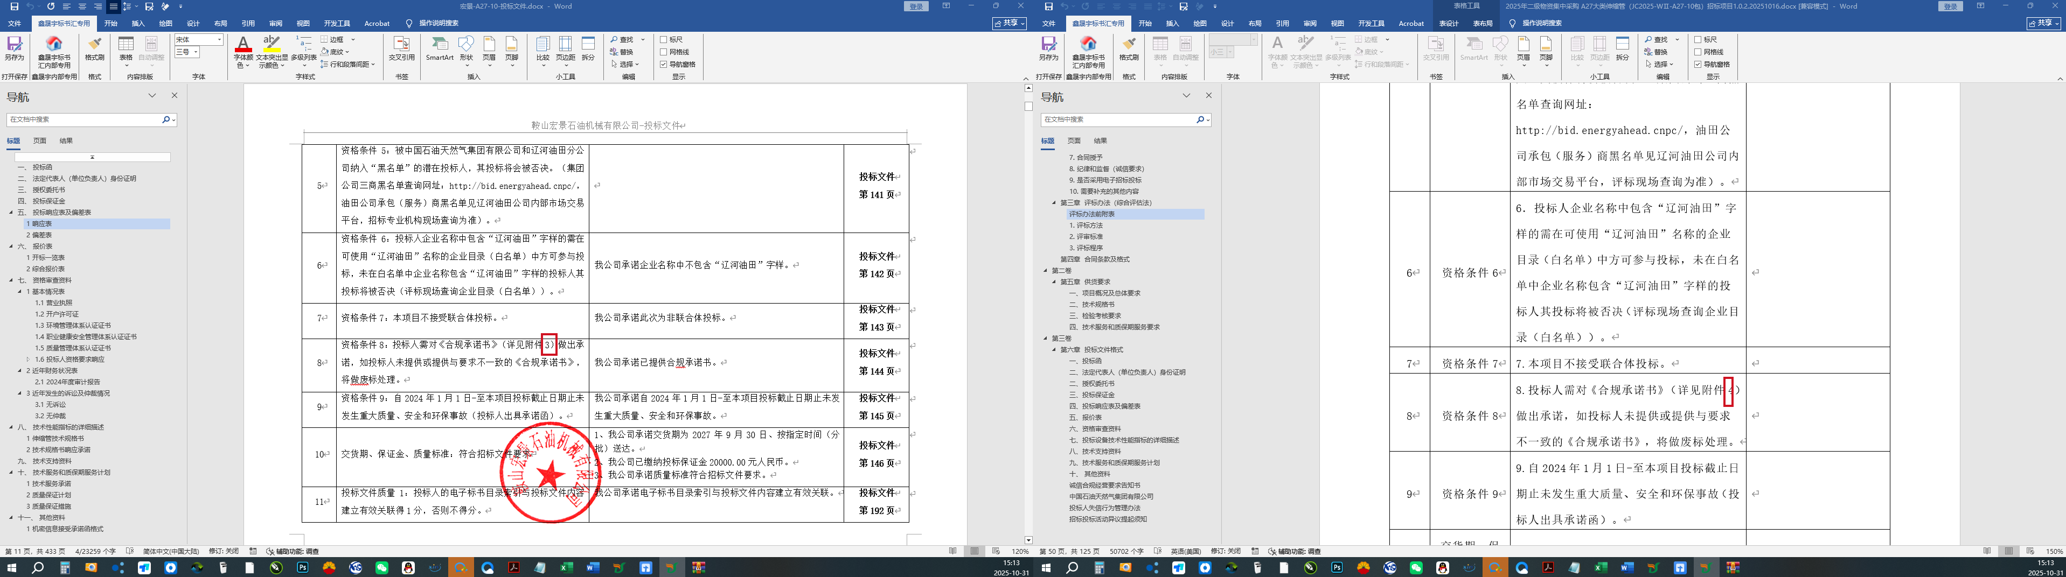Screen dimensions: 2066x577
Task: Click 查找 find button in left window
Action: [x=622, y=39]
